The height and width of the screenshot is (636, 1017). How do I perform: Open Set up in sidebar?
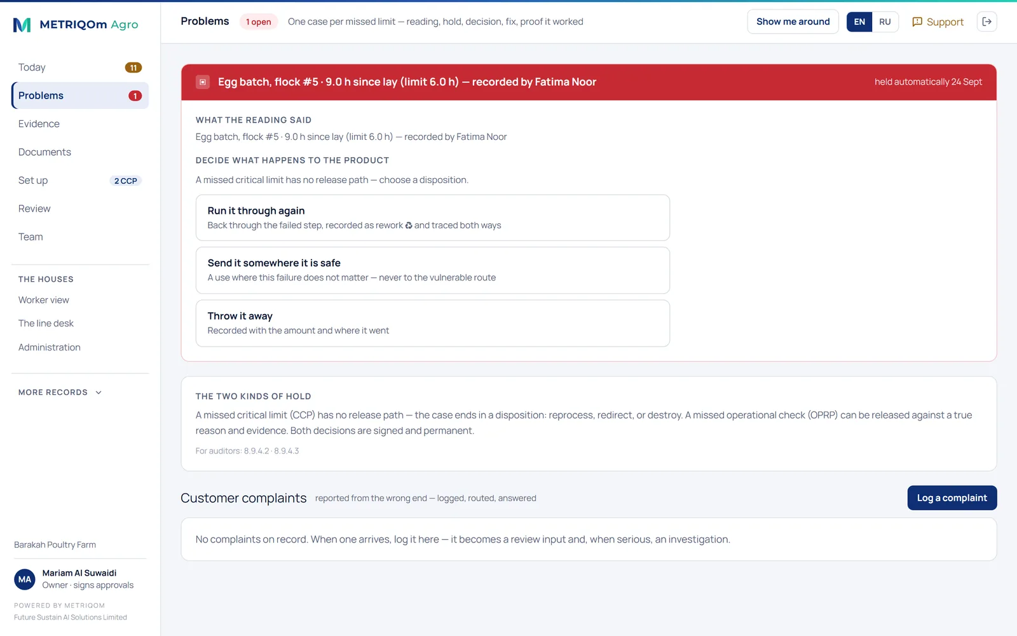80,181
